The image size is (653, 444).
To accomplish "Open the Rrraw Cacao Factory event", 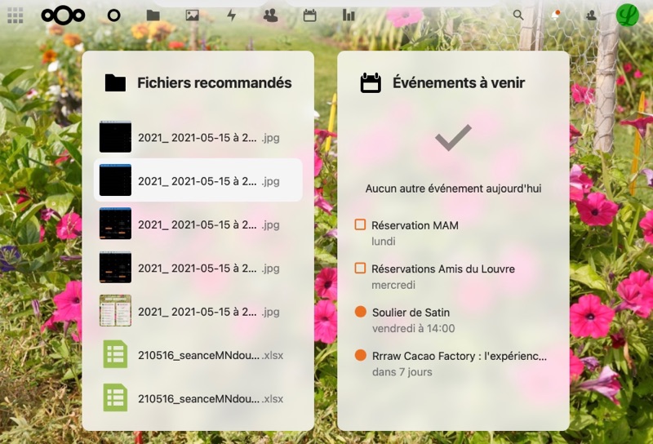I will click(x=459, y=356).
